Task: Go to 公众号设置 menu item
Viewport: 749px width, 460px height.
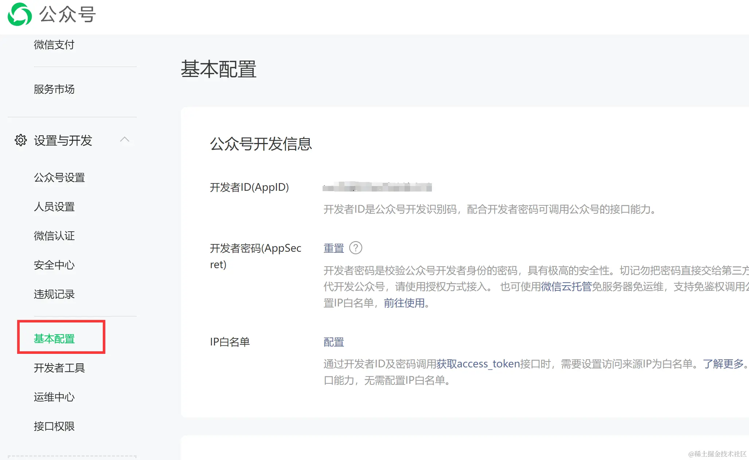Action: click(59, 178)
